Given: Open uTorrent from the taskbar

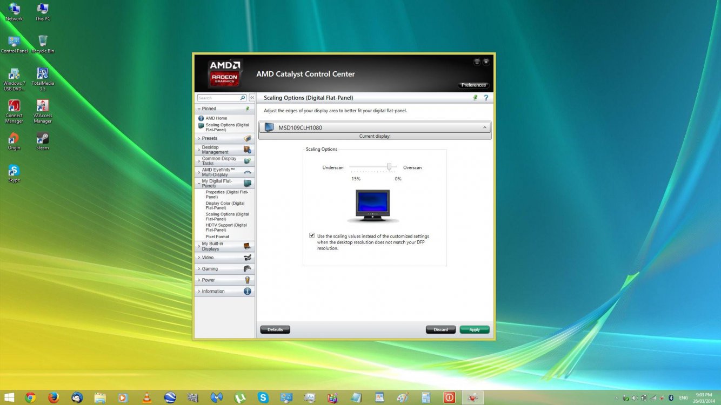Looking at the screenshot, I should point(240,397).
